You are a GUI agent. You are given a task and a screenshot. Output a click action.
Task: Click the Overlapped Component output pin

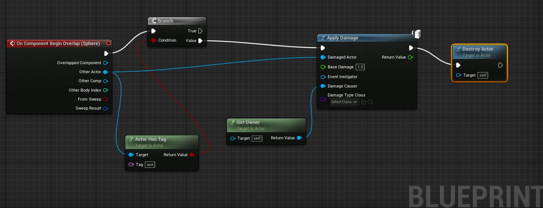tap(105, 63)
